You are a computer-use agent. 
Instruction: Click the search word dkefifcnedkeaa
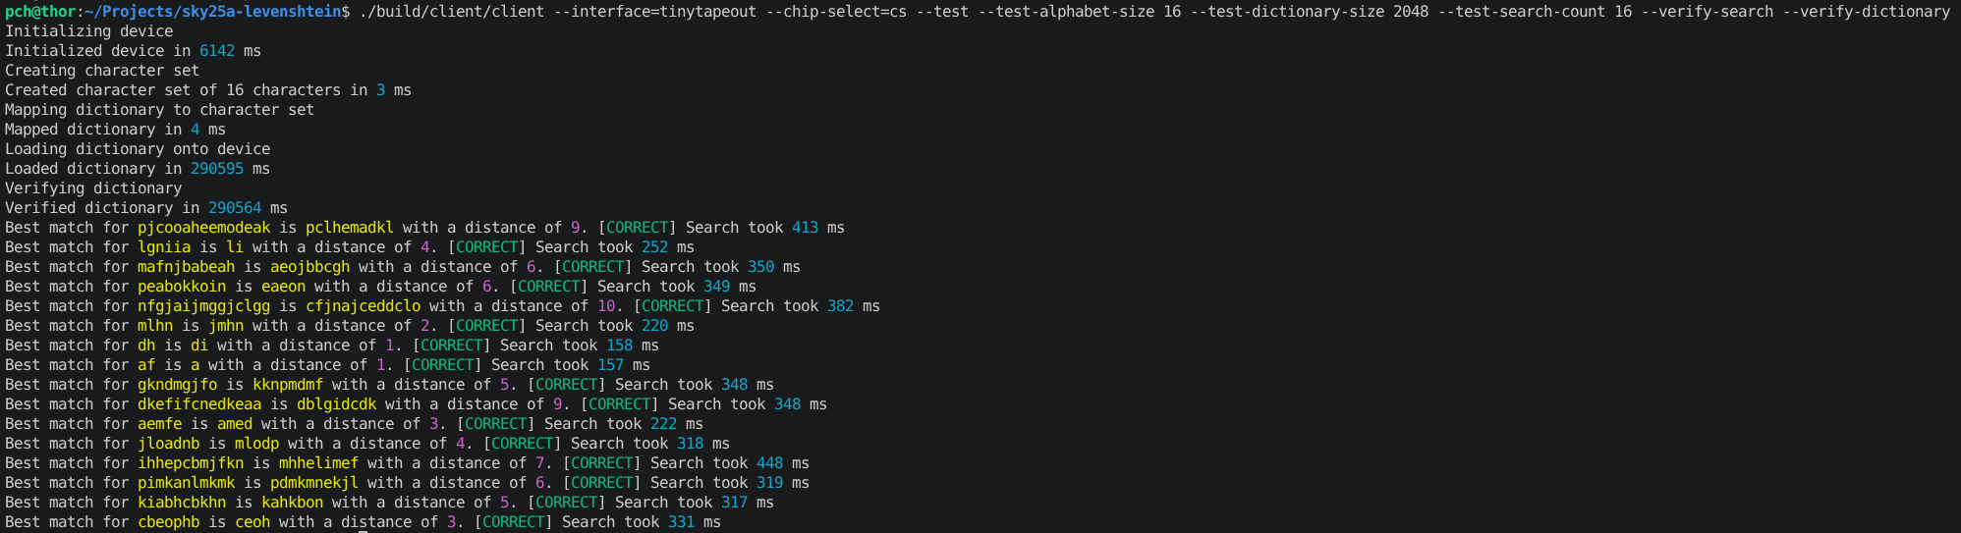(x=199, y=404)
